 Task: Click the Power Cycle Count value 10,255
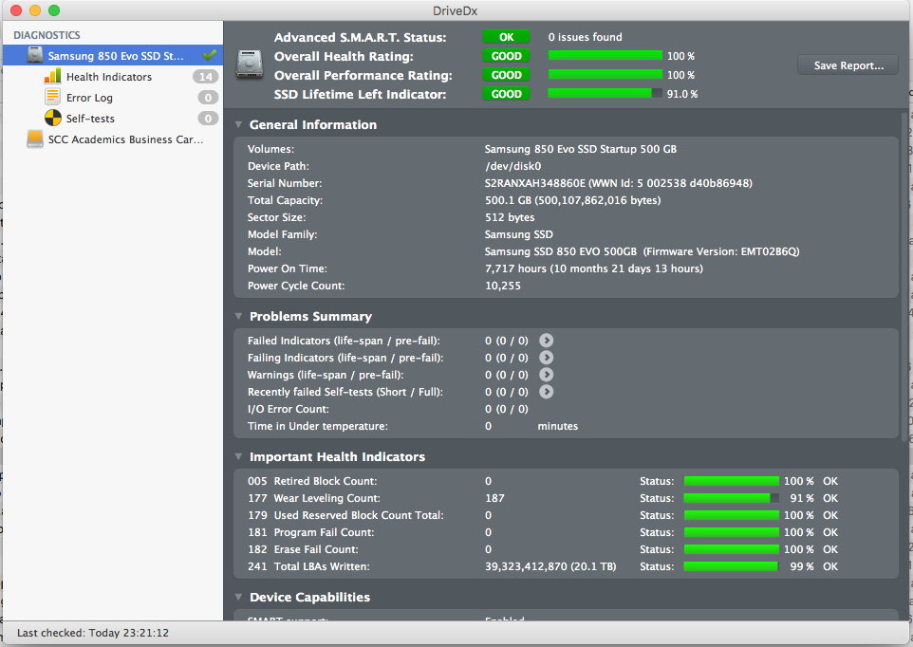point(503,286)
